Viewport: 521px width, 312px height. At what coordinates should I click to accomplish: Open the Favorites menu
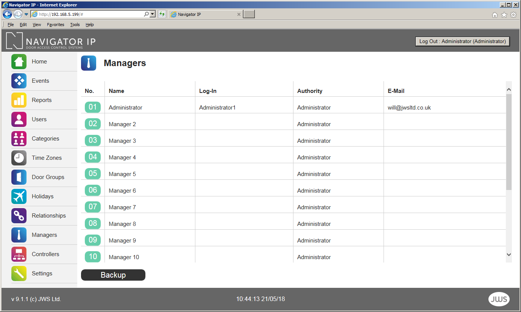tap(56, 25)
